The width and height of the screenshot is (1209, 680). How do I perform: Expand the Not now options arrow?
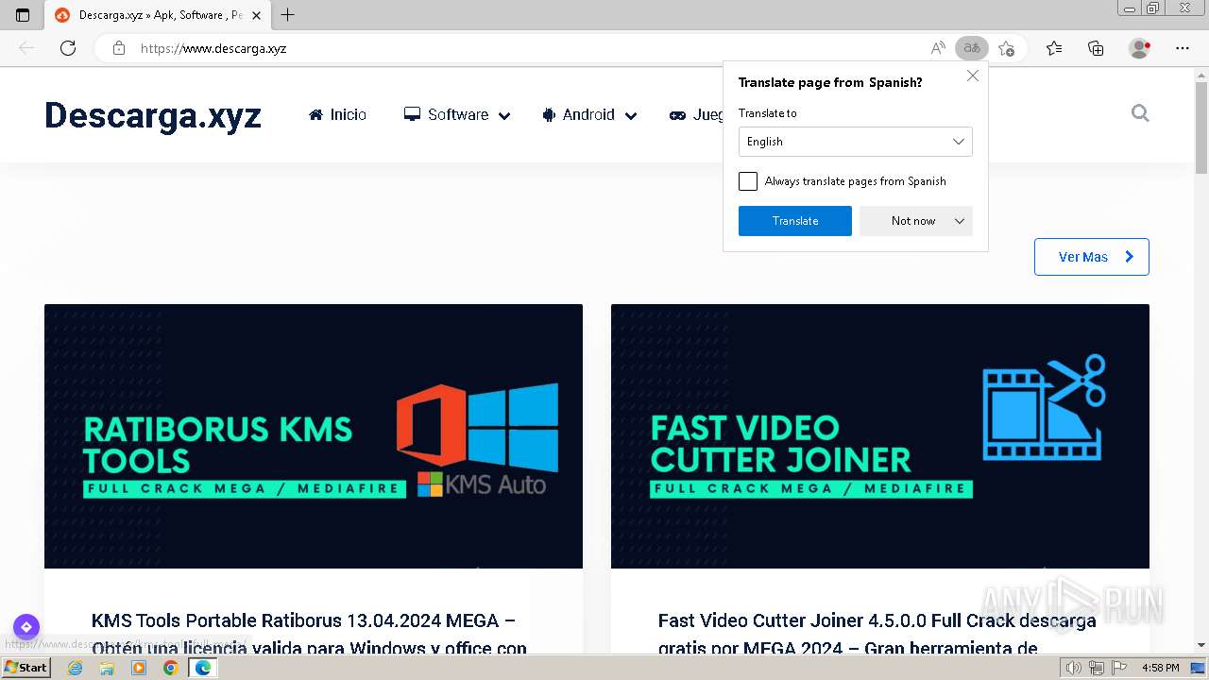960,221
